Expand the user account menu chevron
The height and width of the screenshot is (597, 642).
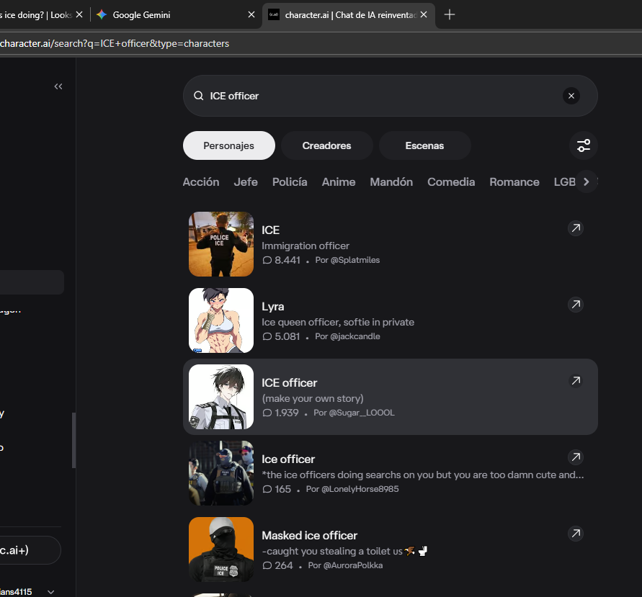[x=50, y=591]
